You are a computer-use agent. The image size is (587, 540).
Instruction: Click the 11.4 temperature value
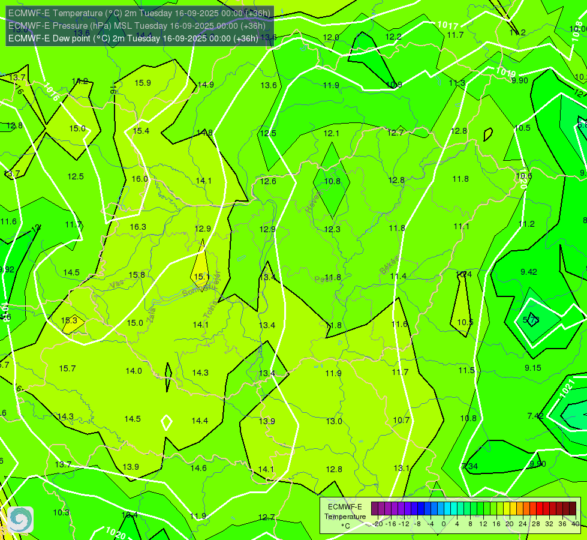(x=398, y=276)
